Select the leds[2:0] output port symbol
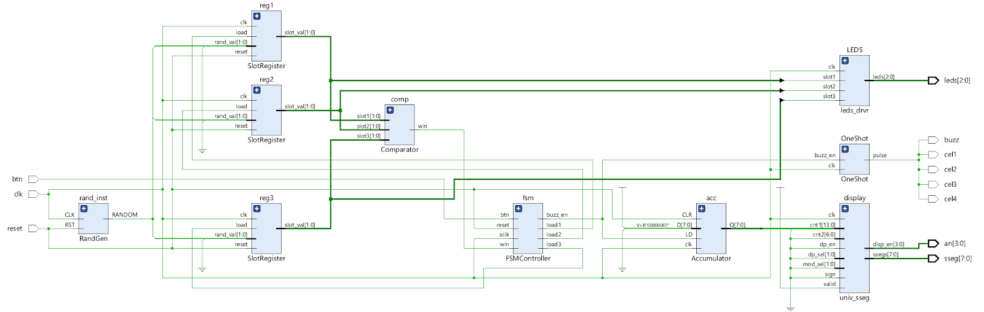Viewport: 984px width, 312px height. pos(933,80)
